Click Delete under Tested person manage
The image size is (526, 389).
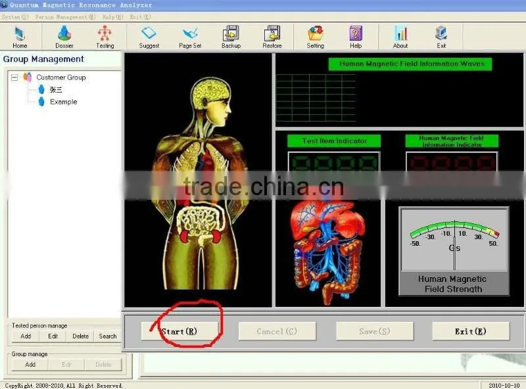[80, 336]
